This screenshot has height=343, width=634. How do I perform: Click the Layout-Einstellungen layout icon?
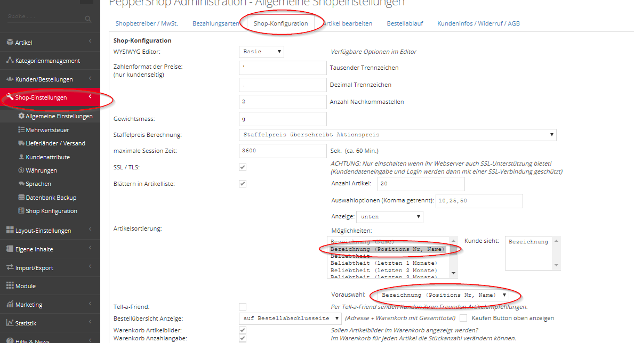tap(10, 230)
